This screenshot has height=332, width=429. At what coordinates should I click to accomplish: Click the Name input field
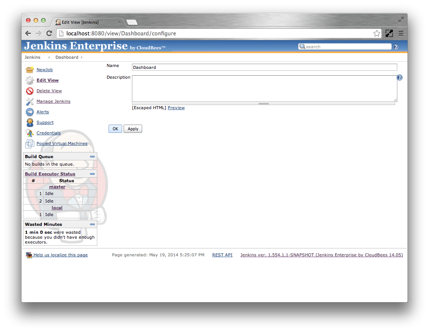click(x=264, y=67)
